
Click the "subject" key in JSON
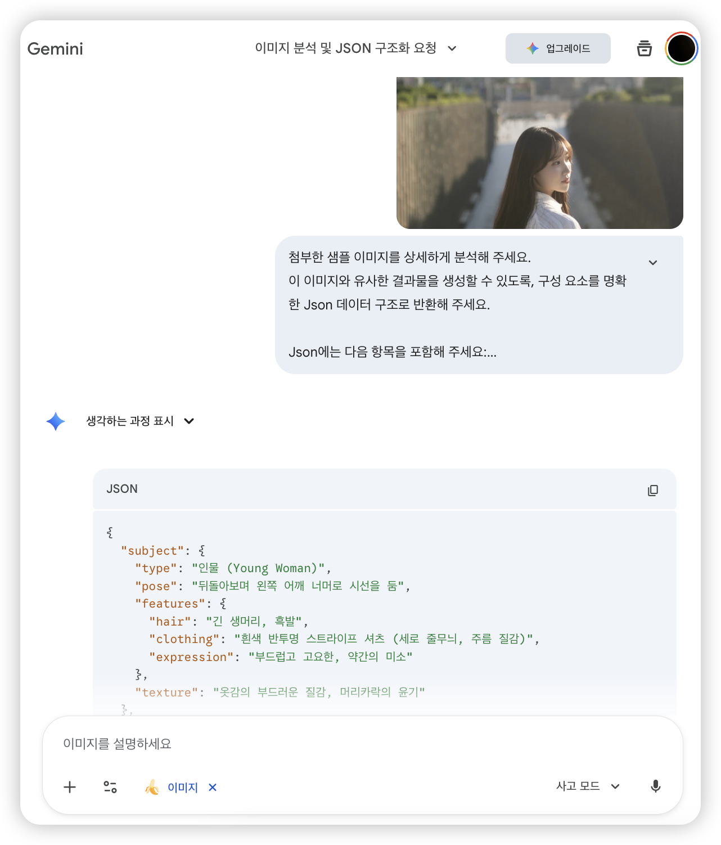pyautogui.click(x=152, y=551)
